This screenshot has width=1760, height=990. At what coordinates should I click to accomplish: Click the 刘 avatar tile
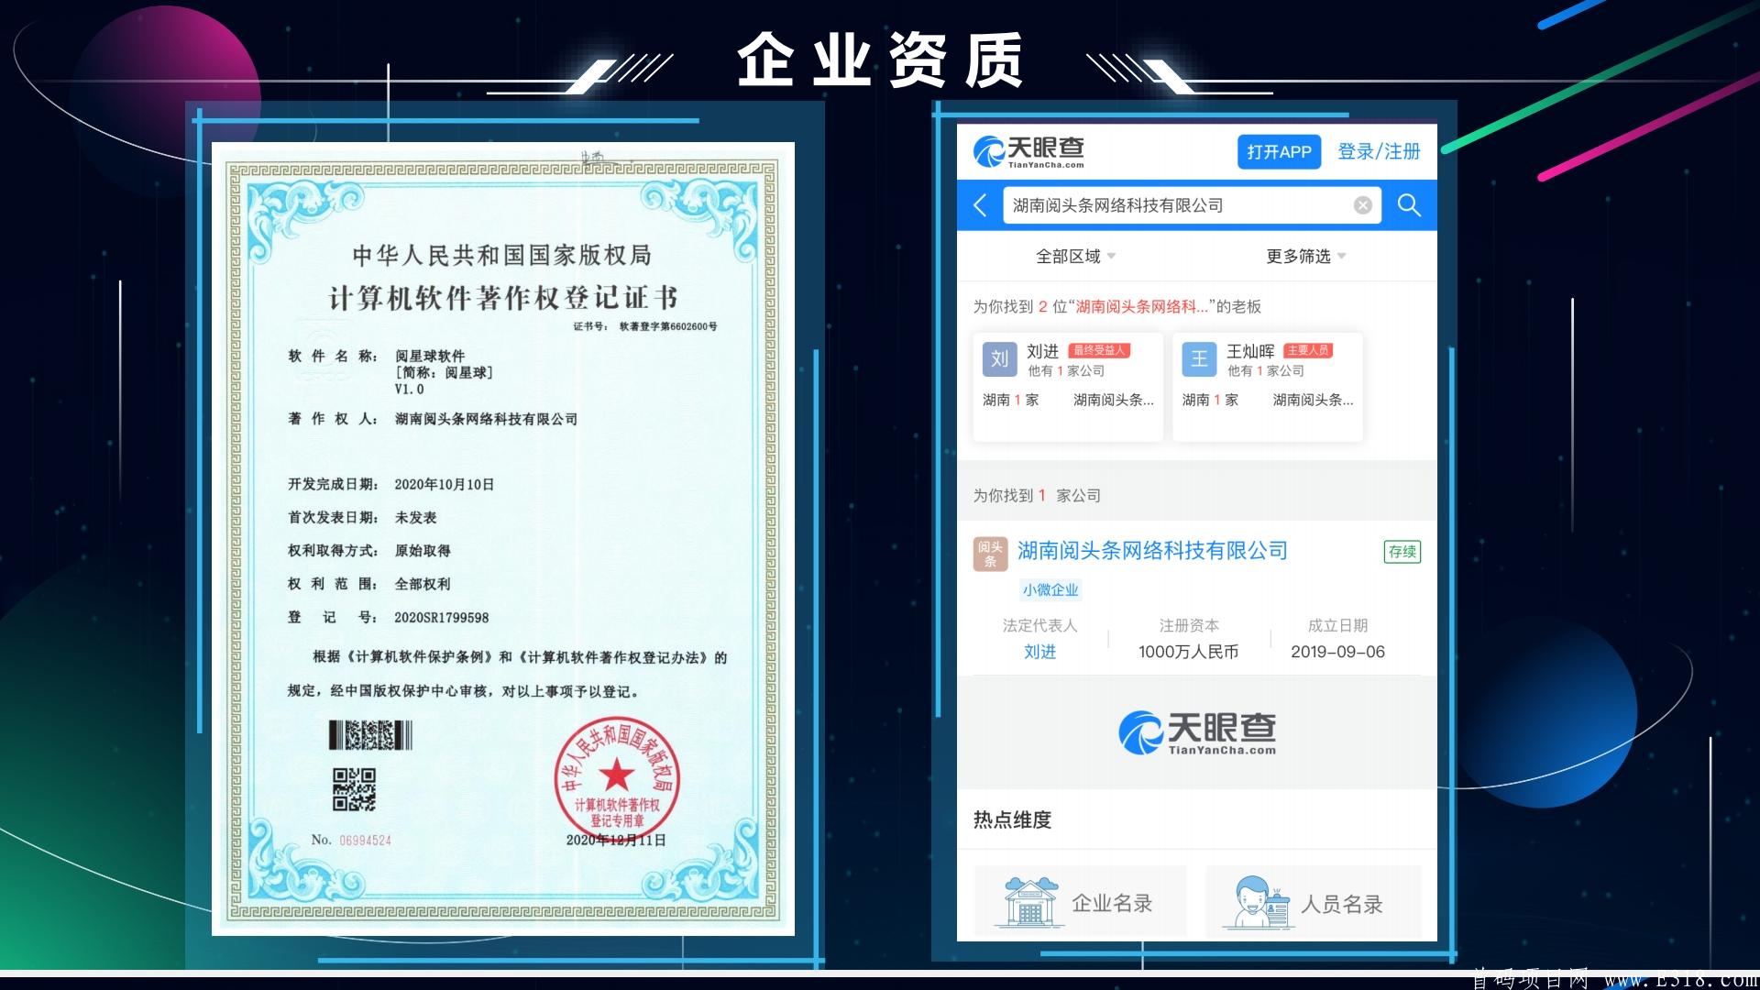pos(1000,359)
